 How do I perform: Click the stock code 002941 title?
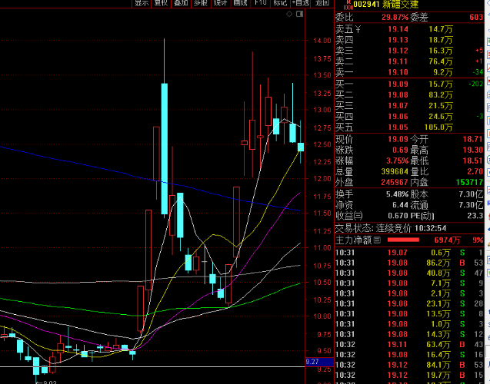pos(367,5)
